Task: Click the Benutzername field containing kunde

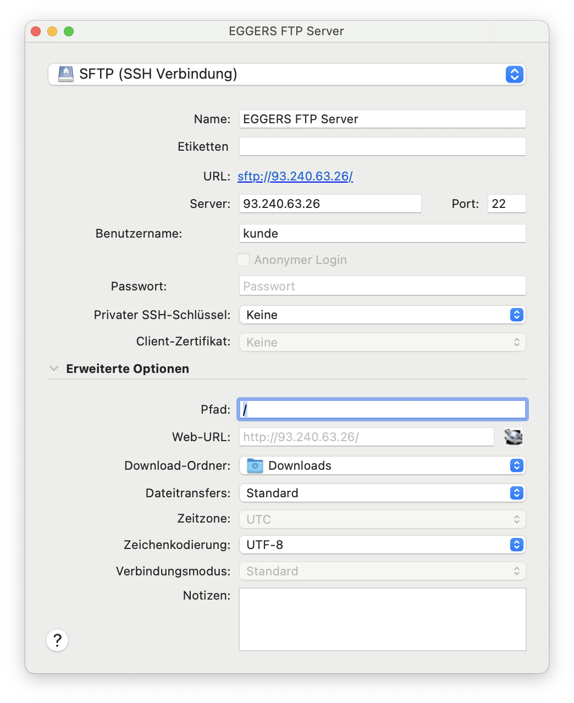Action: tap(383, 233)
